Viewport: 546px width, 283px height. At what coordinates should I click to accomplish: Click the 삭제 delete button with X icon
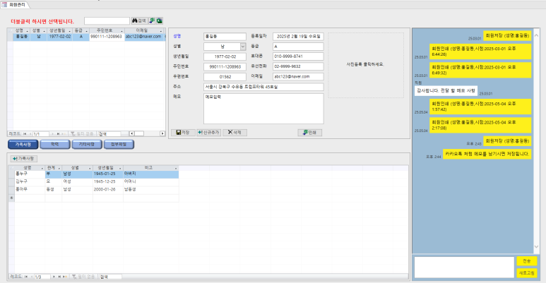235,132
